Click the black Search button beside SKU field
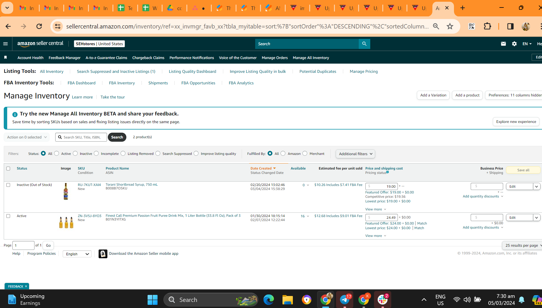This screenshot has width=542, height=308. (x=117, y=137)
